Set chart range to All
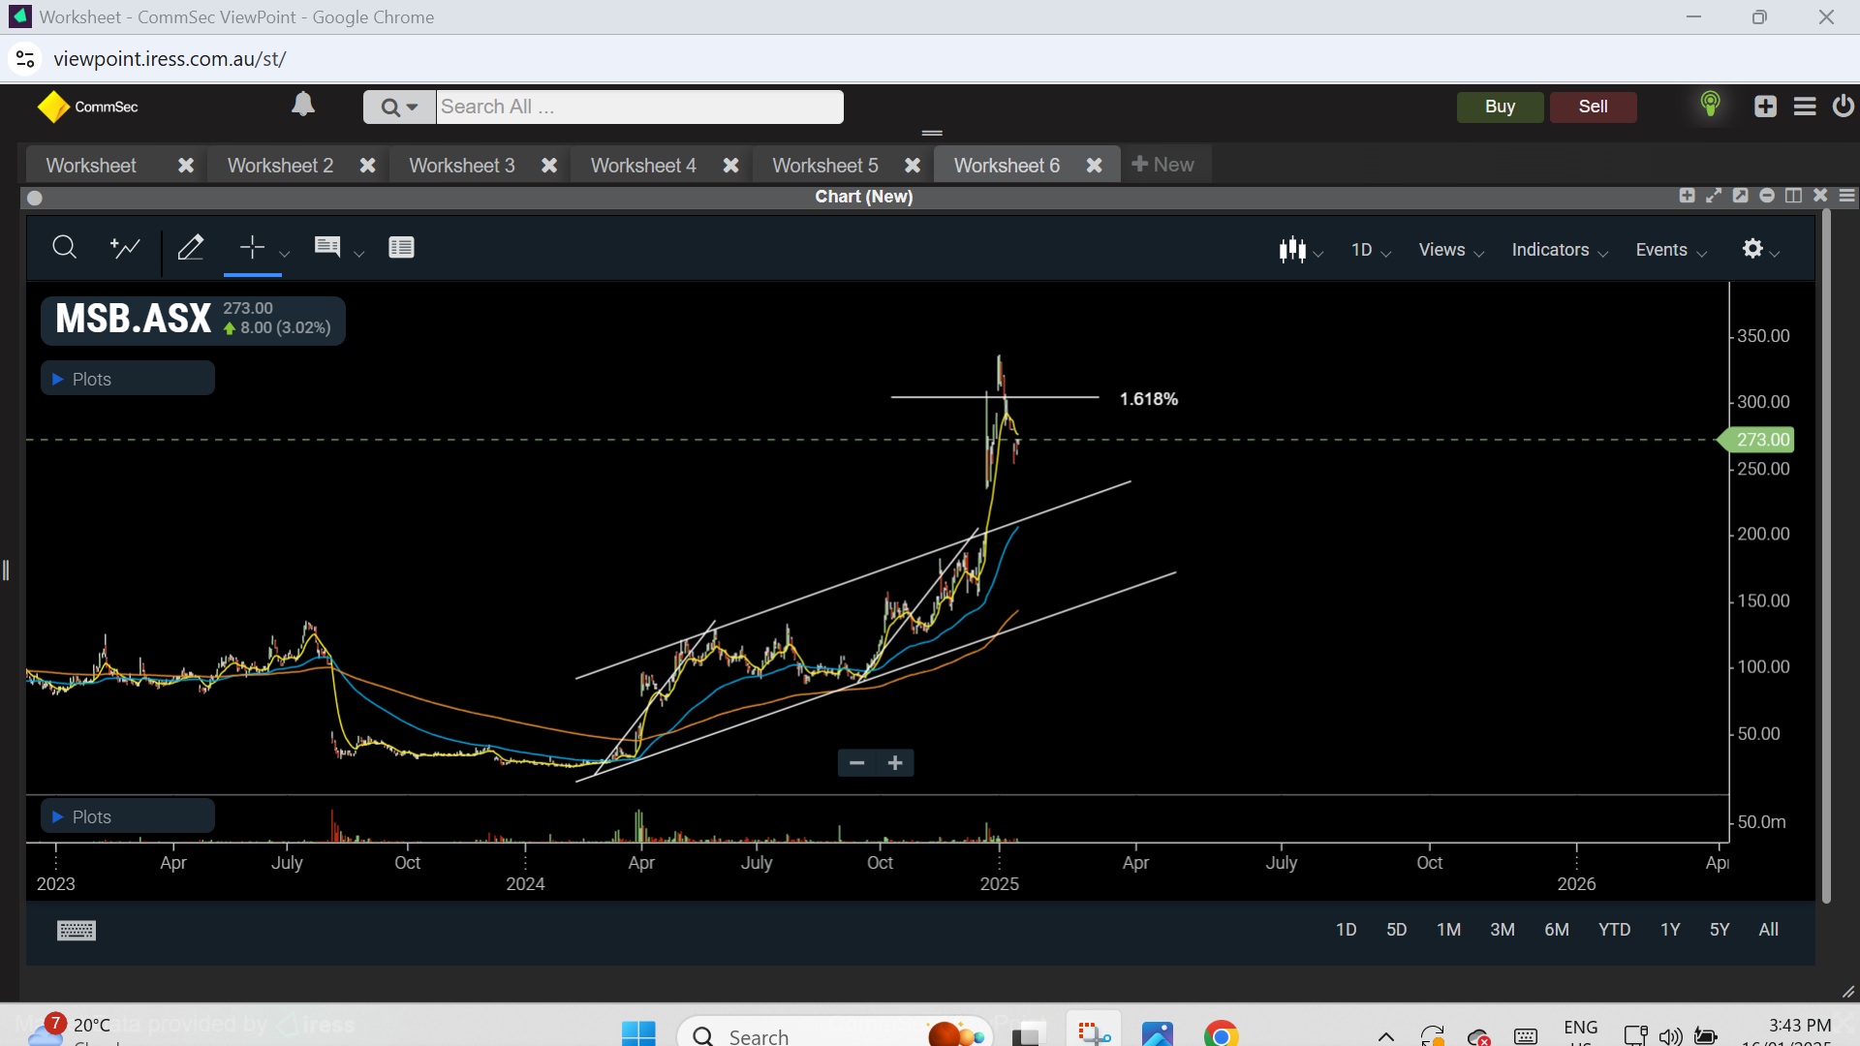 [x=1769, y=930]
